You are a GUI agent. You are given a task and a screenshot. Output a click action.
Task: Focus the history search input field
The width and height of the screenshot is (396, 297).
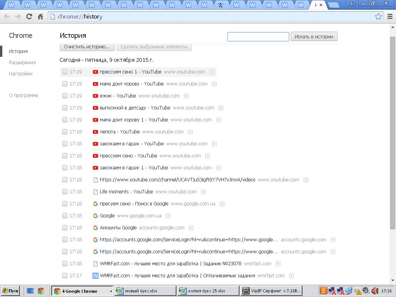(x=258, y=37)
